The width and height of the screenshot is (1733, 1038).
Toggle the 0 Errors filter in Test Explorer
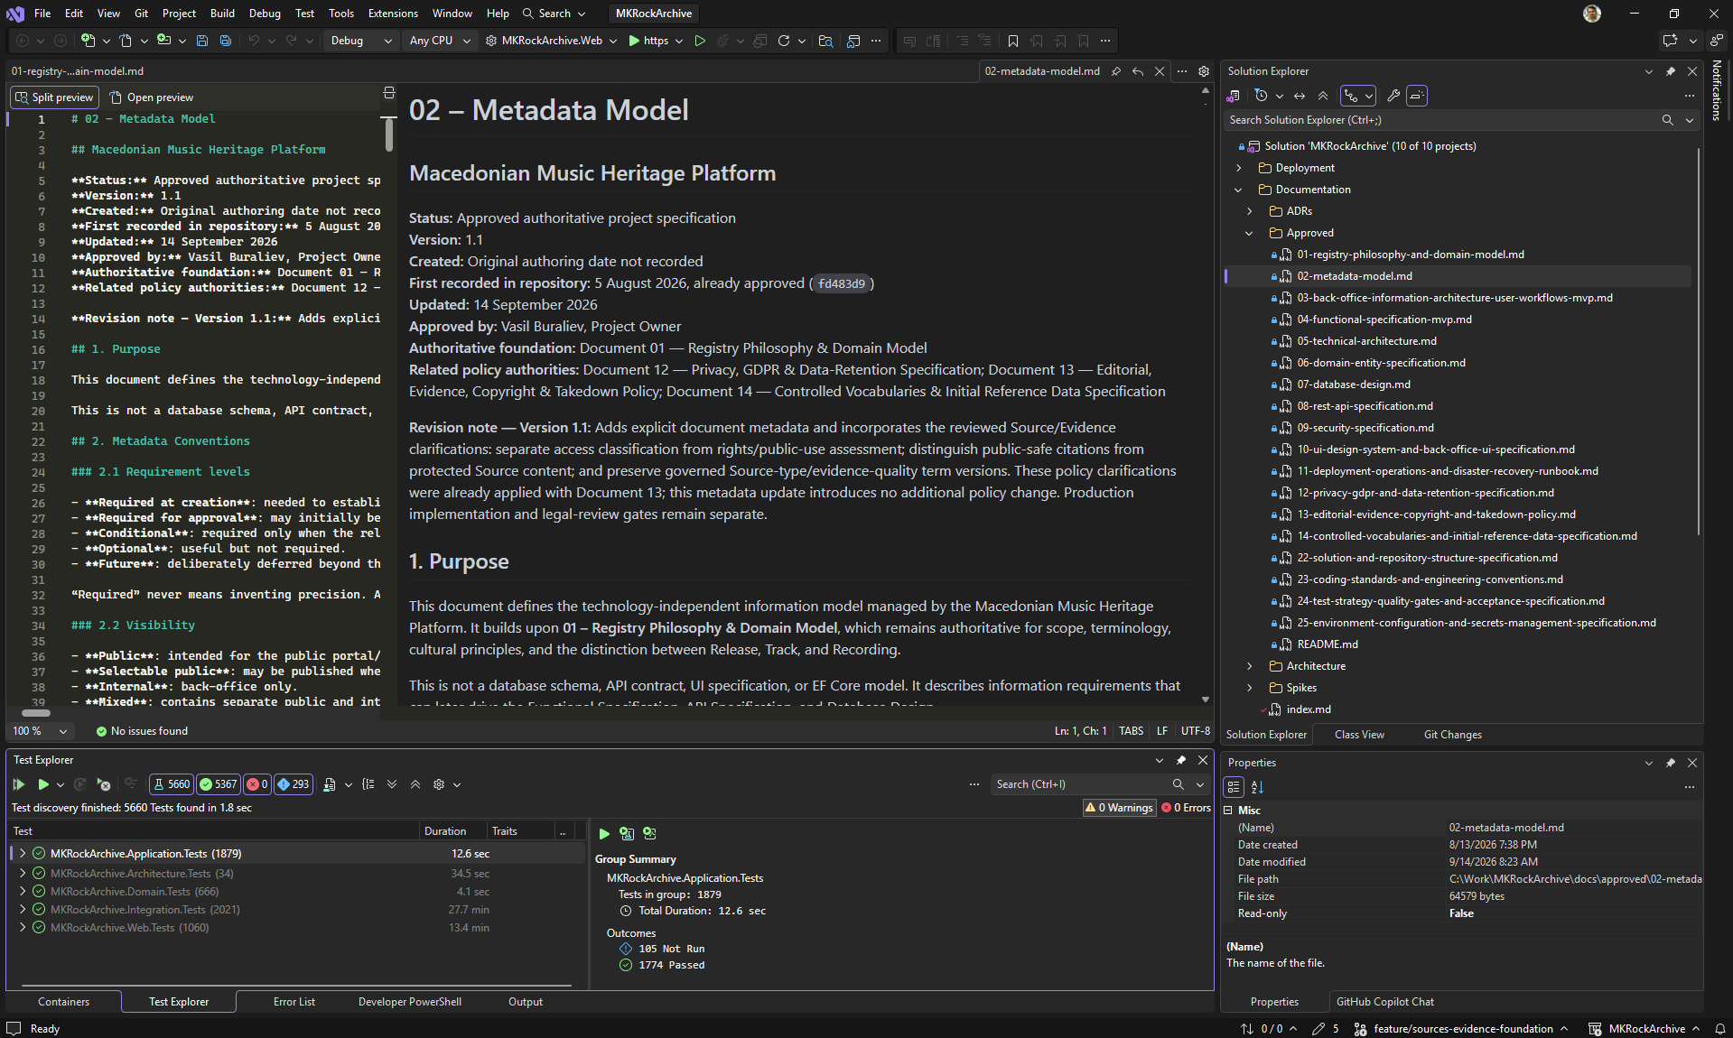(x=1186, y=808)
